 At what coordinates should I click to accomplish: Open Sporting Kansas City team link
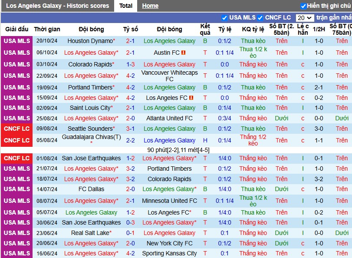[x=170, y=253]
